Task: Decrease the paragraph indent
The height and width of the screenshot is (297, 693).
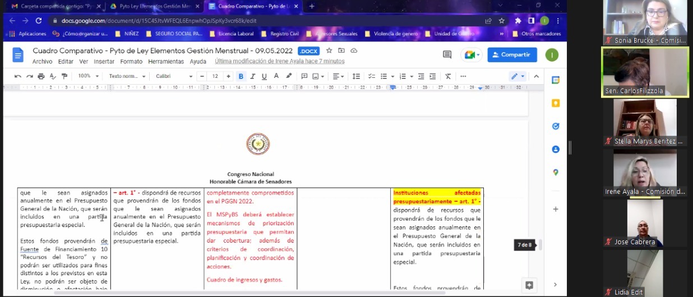Action: (421, 76)
